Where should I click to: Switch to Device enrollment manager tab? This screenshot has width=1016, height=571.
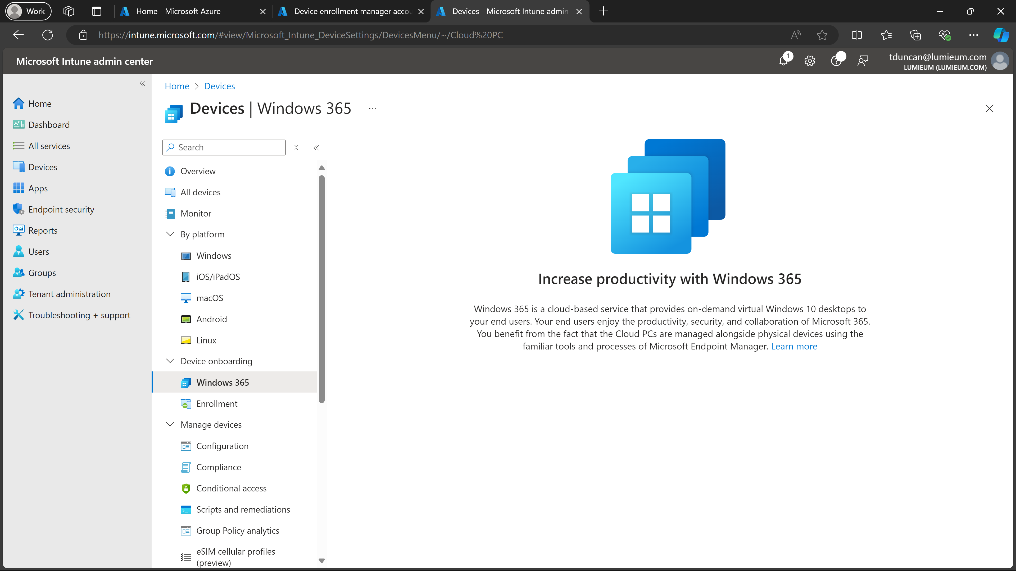[x=352, y=11]
